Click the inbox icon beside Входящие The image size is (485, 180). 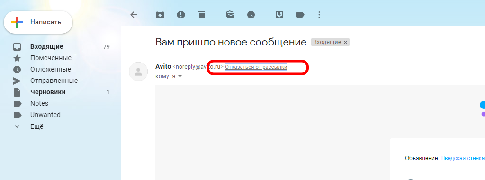(x=18, y=47)
